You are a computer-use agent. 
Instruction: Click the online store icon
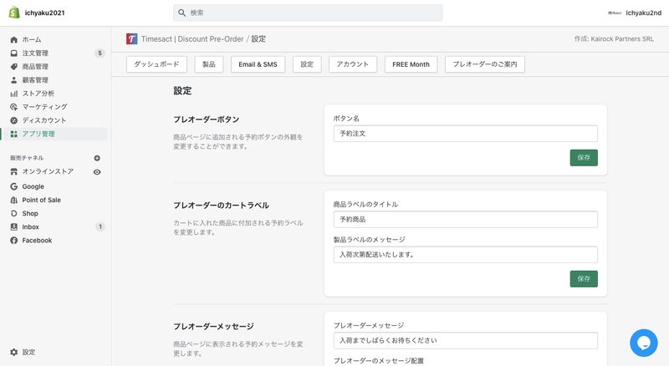coord(14,171)
